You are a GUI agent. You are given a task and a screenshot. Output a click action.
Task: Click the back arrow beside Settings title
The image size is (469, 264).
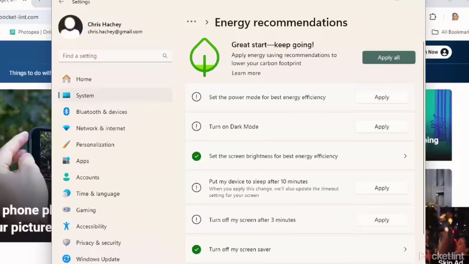click(x=61, y=2)
